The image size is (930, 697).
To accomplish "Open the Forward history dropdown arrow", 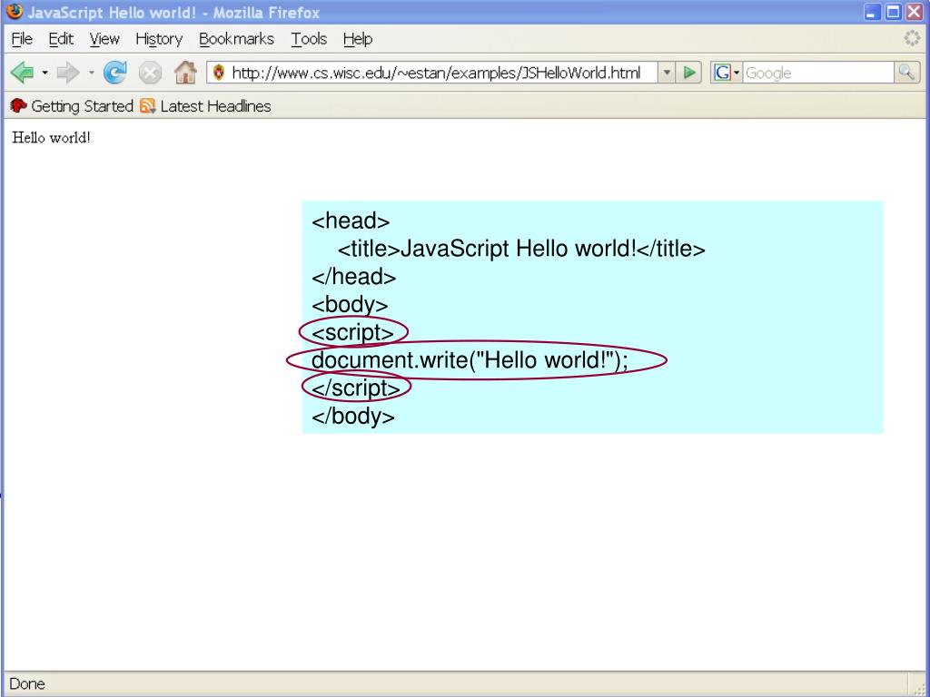I will 92,73.
